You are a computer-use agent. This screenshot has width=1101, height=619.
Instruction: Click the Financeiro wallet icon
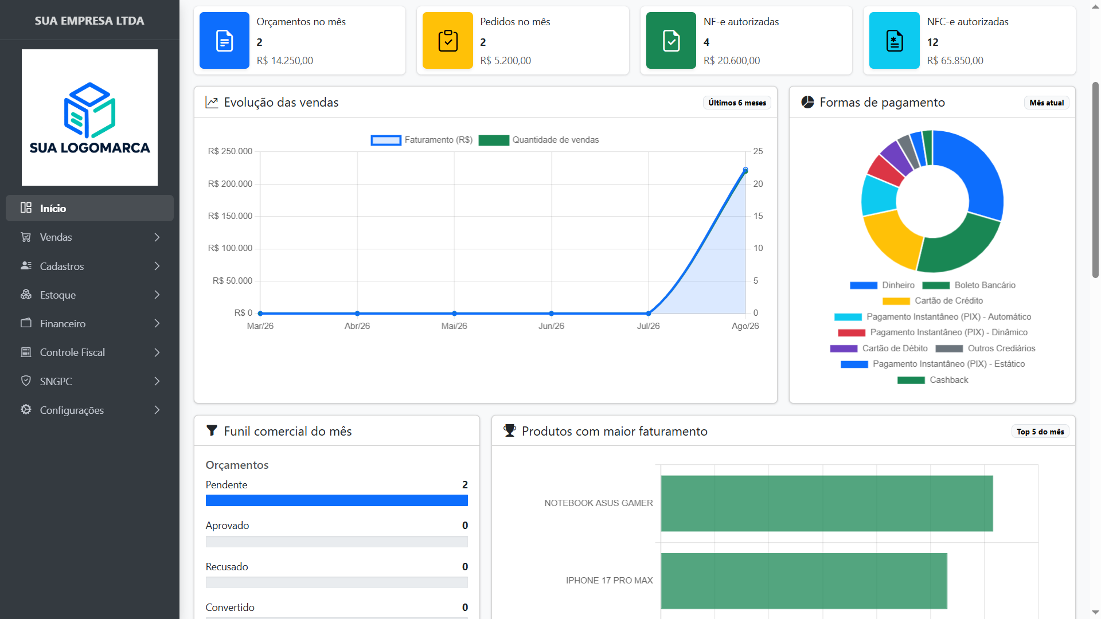[x=26, y=323]
